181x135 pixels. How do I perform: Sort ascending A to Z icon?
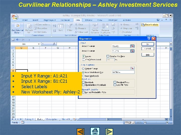pyautogui.click(x=55, y=26)
